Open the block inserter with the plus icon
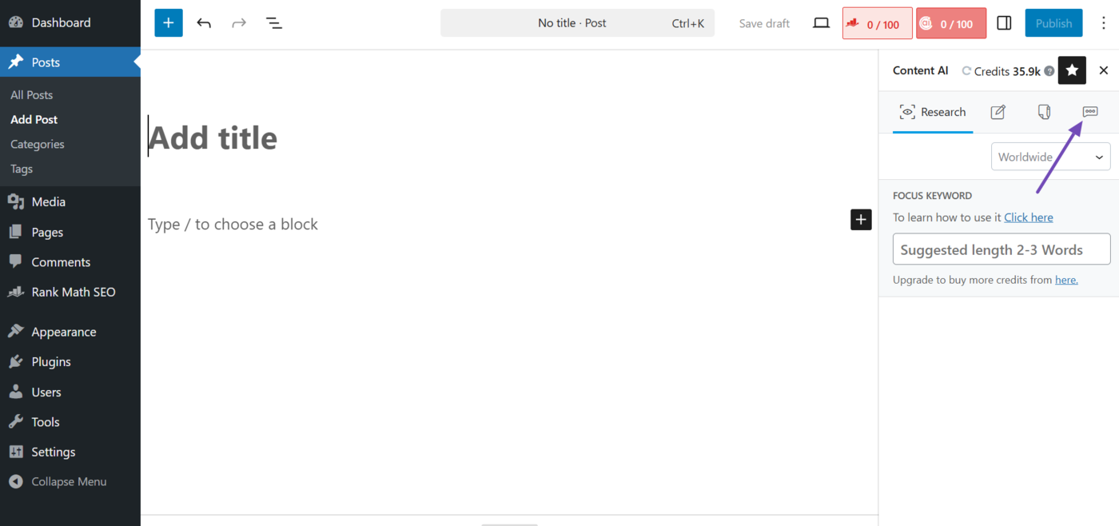1119x526 pixels. click(x=168, y=22)
